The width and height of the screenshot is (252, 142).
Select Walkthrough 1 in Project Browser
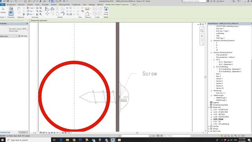(221, 98)
